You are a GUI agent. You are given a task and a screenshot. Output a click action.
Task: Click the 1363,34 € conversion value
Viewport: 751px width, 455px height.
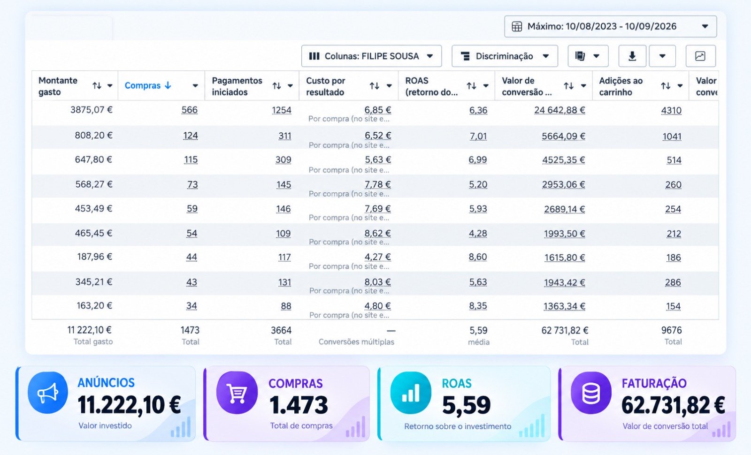(564, 306)
